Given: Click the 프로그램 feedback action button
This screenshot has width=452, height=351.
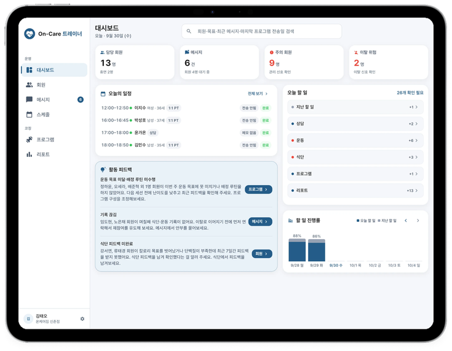Looking at the screenshot, I should coord(258,189).
